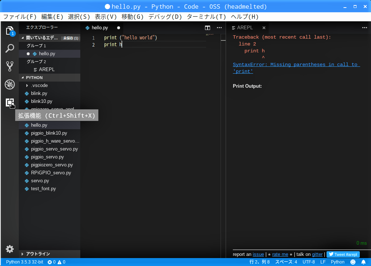Change the UTF-8 encoding
Viewport: 371px width, 266px height.
coord(308,262)
